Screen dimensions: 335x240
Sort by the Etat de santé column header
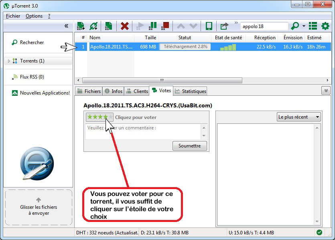click(x=228, y=38)
